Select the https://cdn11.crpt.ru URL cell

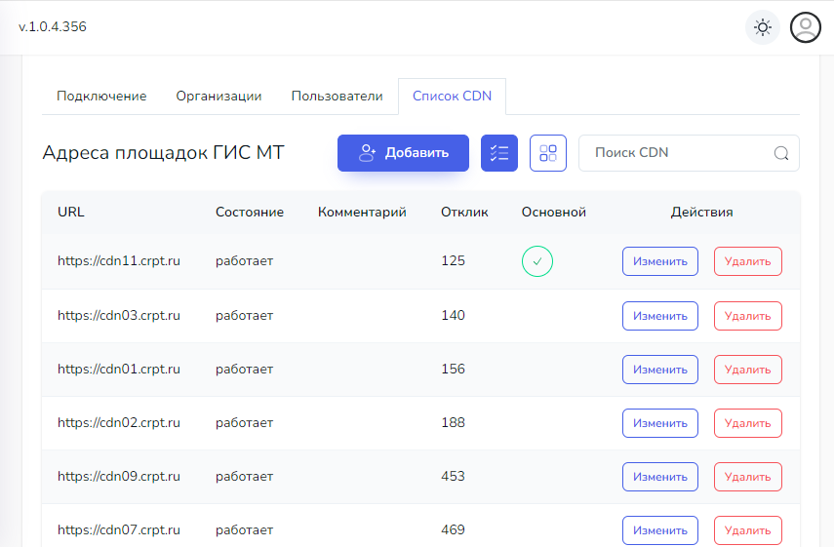(x=119, y=261)
